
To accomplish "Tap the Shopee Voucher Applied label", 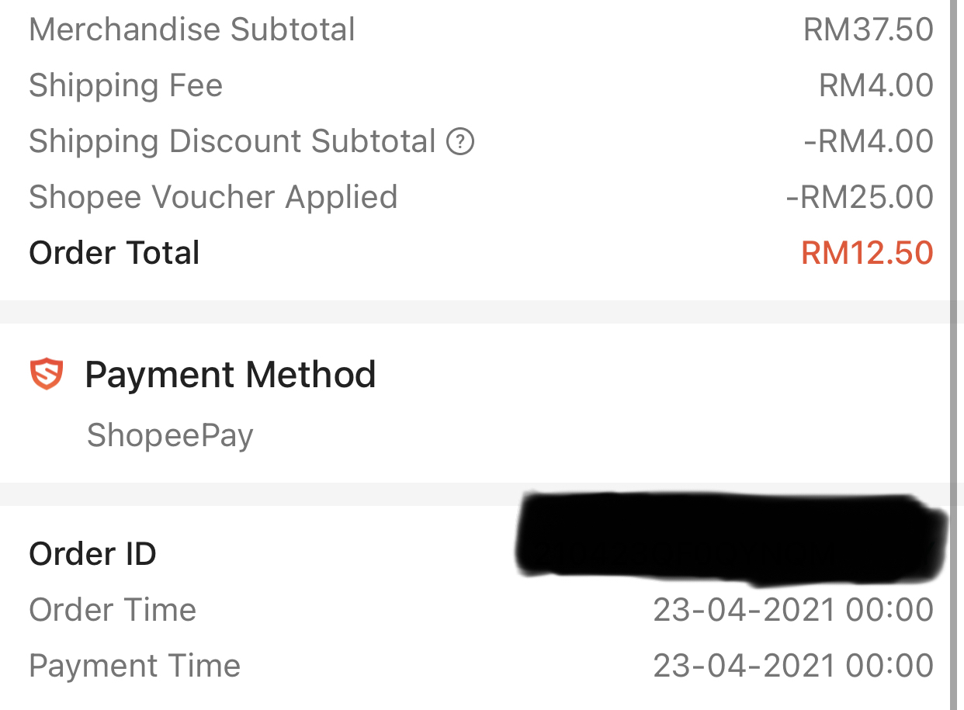I will (213, 197).
